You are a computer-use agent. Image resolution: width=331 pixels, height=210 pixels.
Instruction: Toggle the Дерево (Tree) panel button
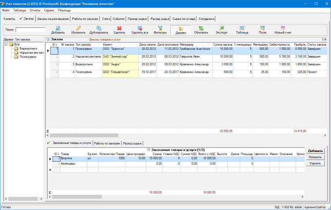tap(181, 30)
